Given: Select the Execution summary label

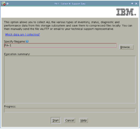Looking at the screenshot, I should point(17,54).
